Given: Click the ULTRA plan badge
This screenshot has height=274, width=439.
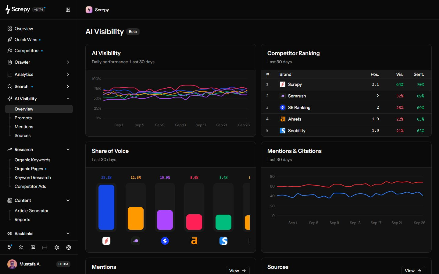Looking at the screenshot, I should (63, 264).
